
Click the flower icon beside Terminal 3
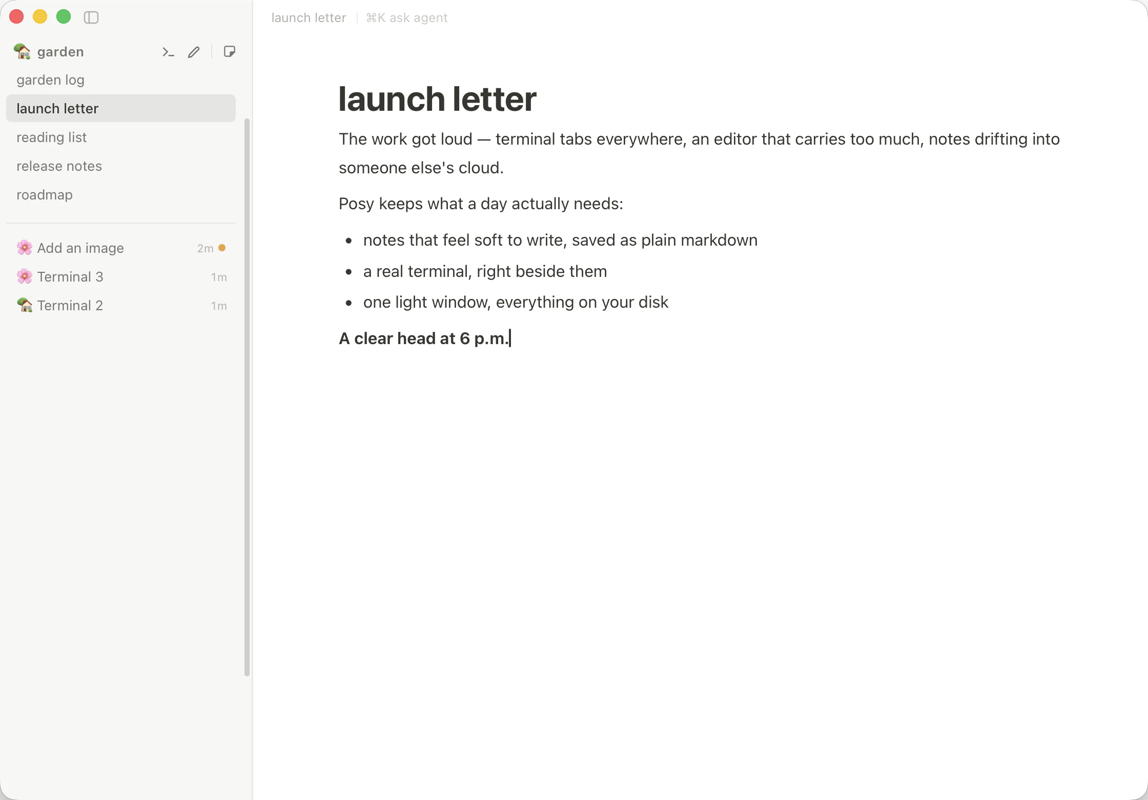point(24,276)
